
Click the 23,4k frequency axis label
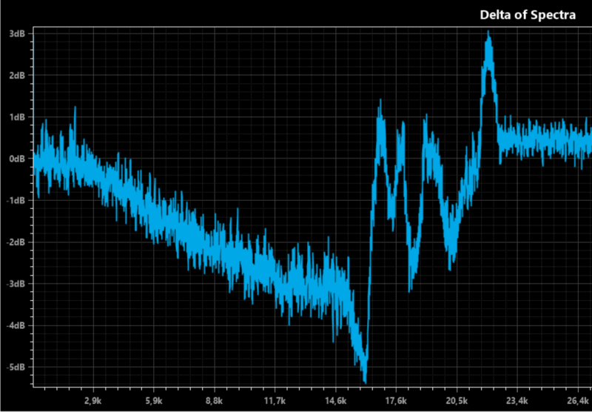pos(517,400)
